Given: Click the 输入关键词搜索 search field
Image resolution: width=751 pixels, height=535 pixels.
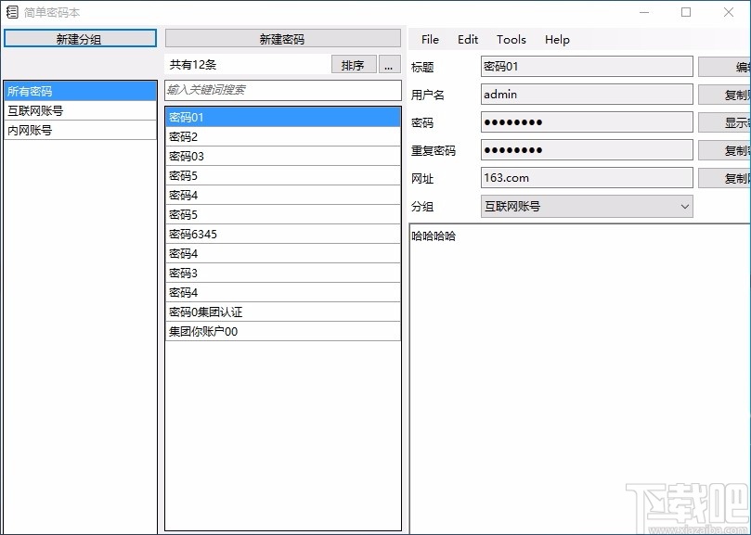Looking at the screenshot, I should pos(282,90).
